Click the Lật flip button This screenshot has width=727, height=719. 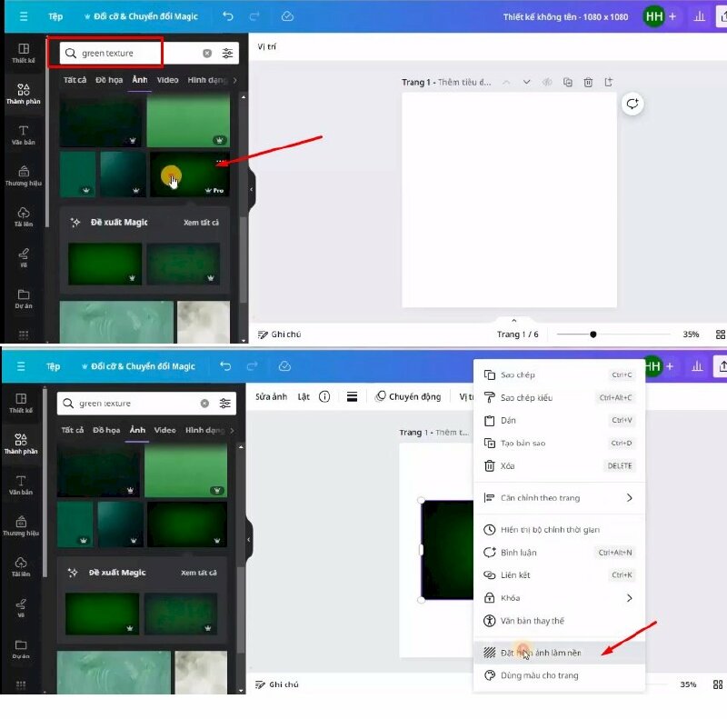point(304,397)
